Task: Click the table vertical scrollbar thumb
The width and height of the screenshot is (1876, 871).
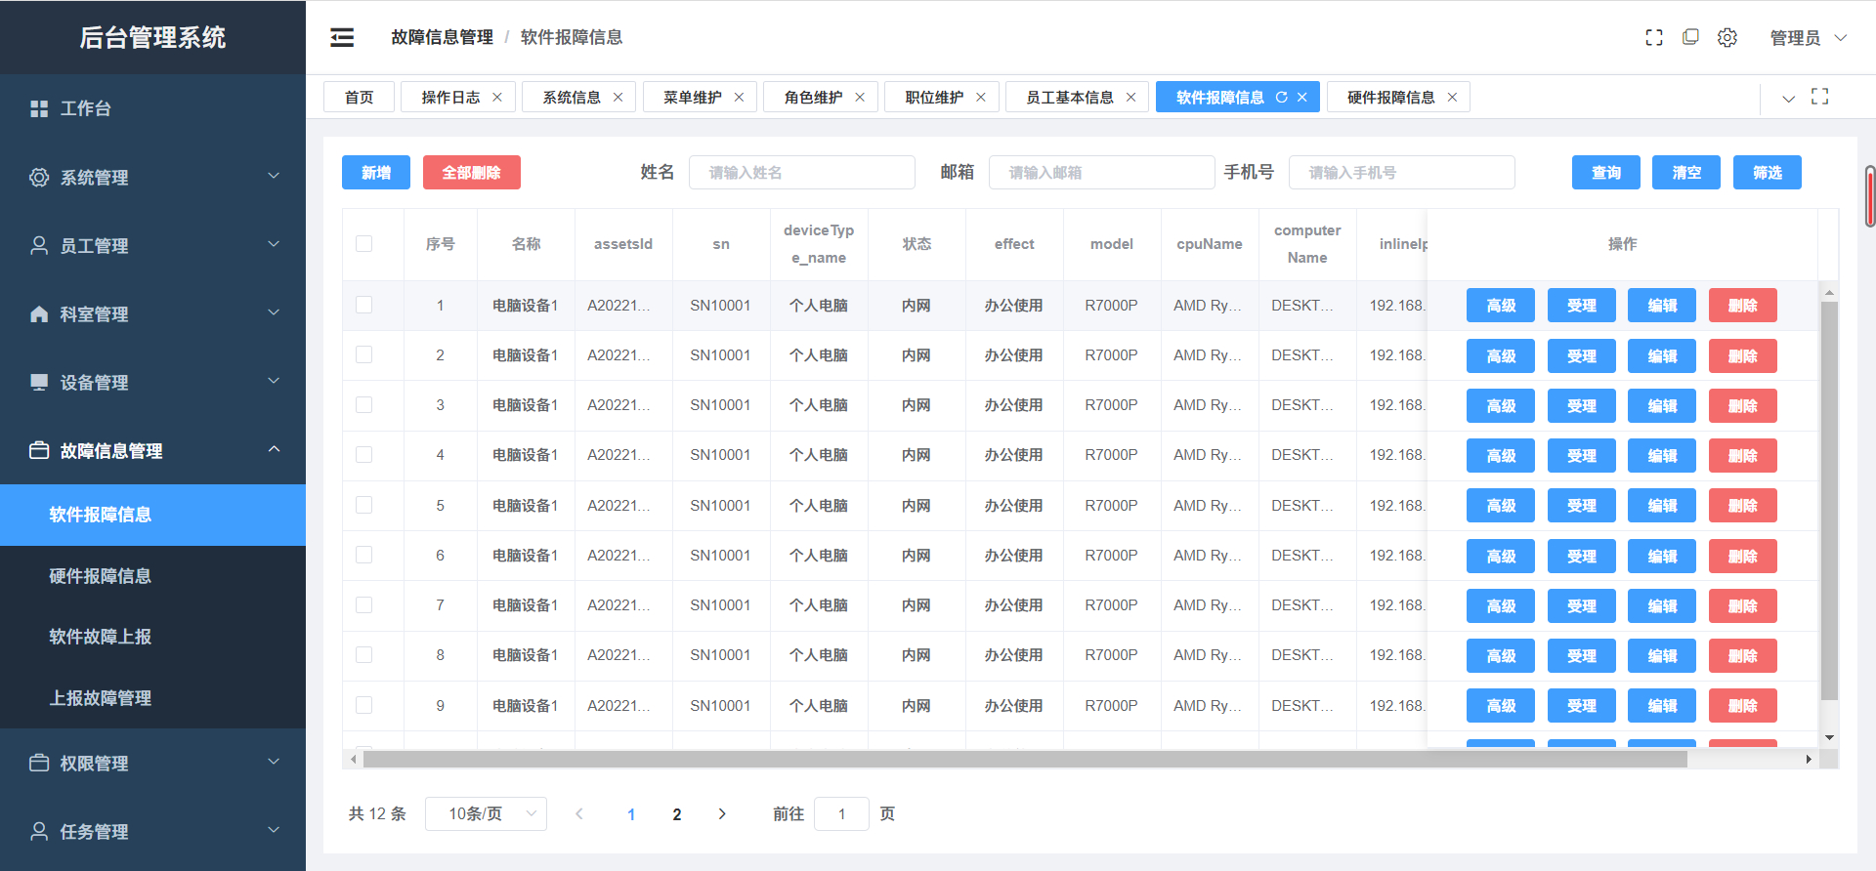Action: 1829,500
